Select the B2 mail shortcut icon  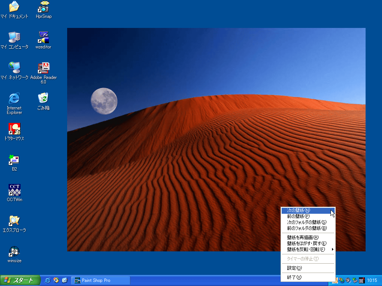14,162
